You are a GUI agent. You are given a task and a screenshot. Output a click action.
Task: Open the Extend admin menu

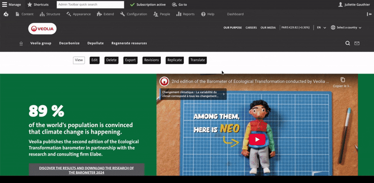(x=106, y=14)
